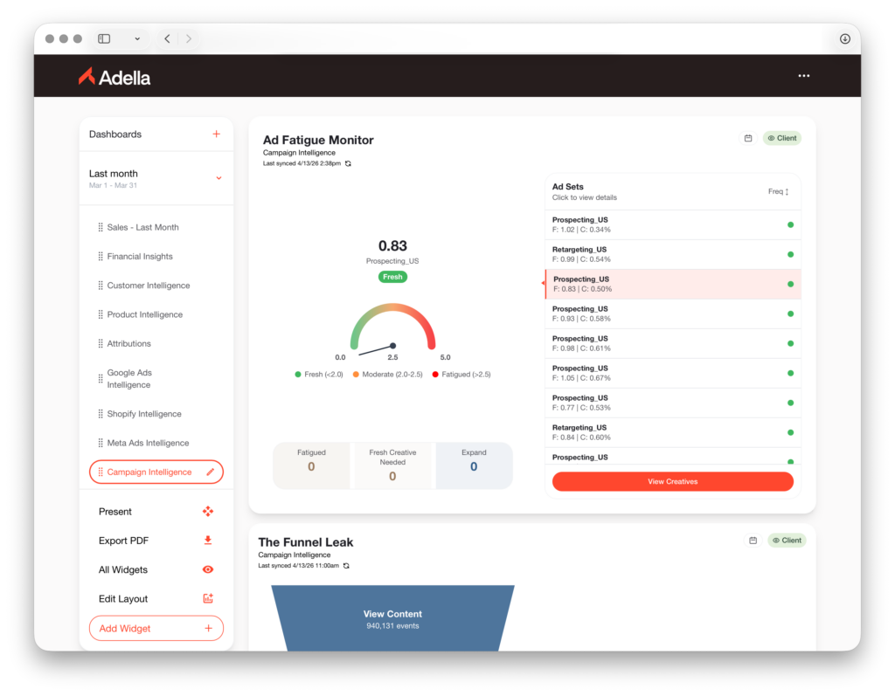Click the browser downloads icon

coord(844,38)
